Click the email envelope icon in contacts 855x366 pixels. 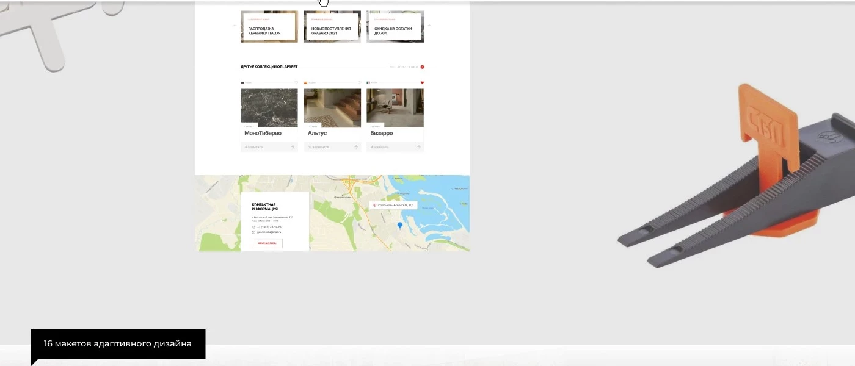[x=253, y=232]
